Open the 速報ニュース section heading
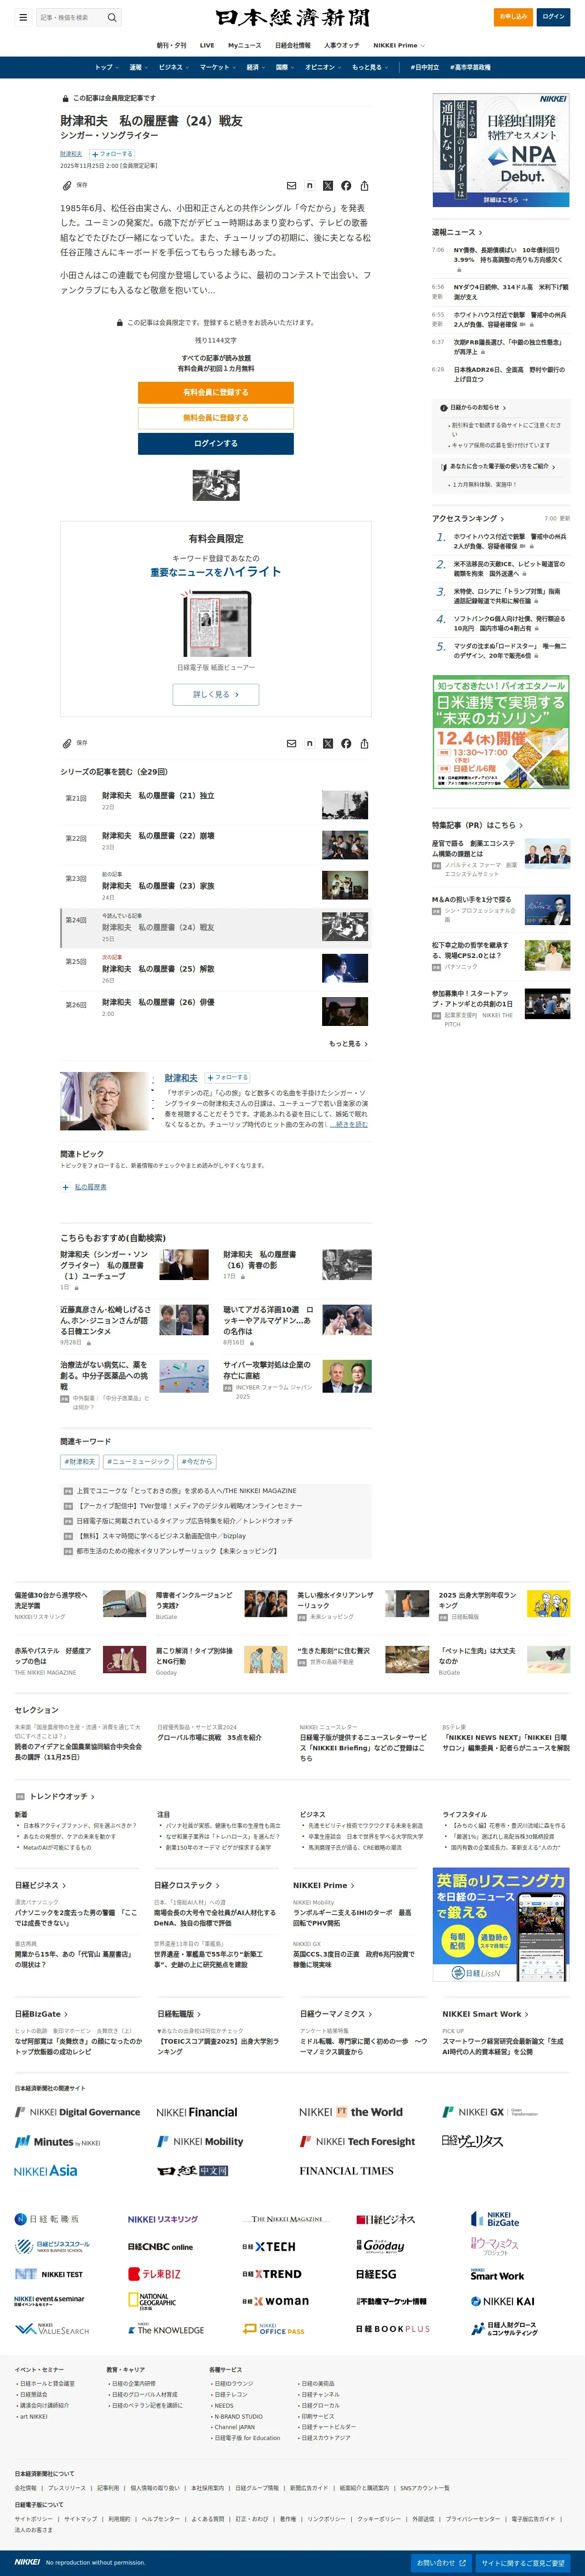This screenshot has height=2576, width=585. pos(457,232)
